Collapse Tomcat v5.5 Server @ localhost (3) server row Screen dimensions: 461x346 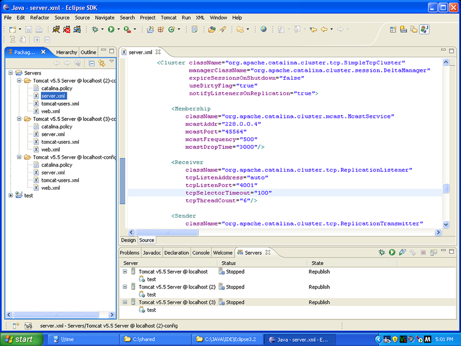point(125,302)
